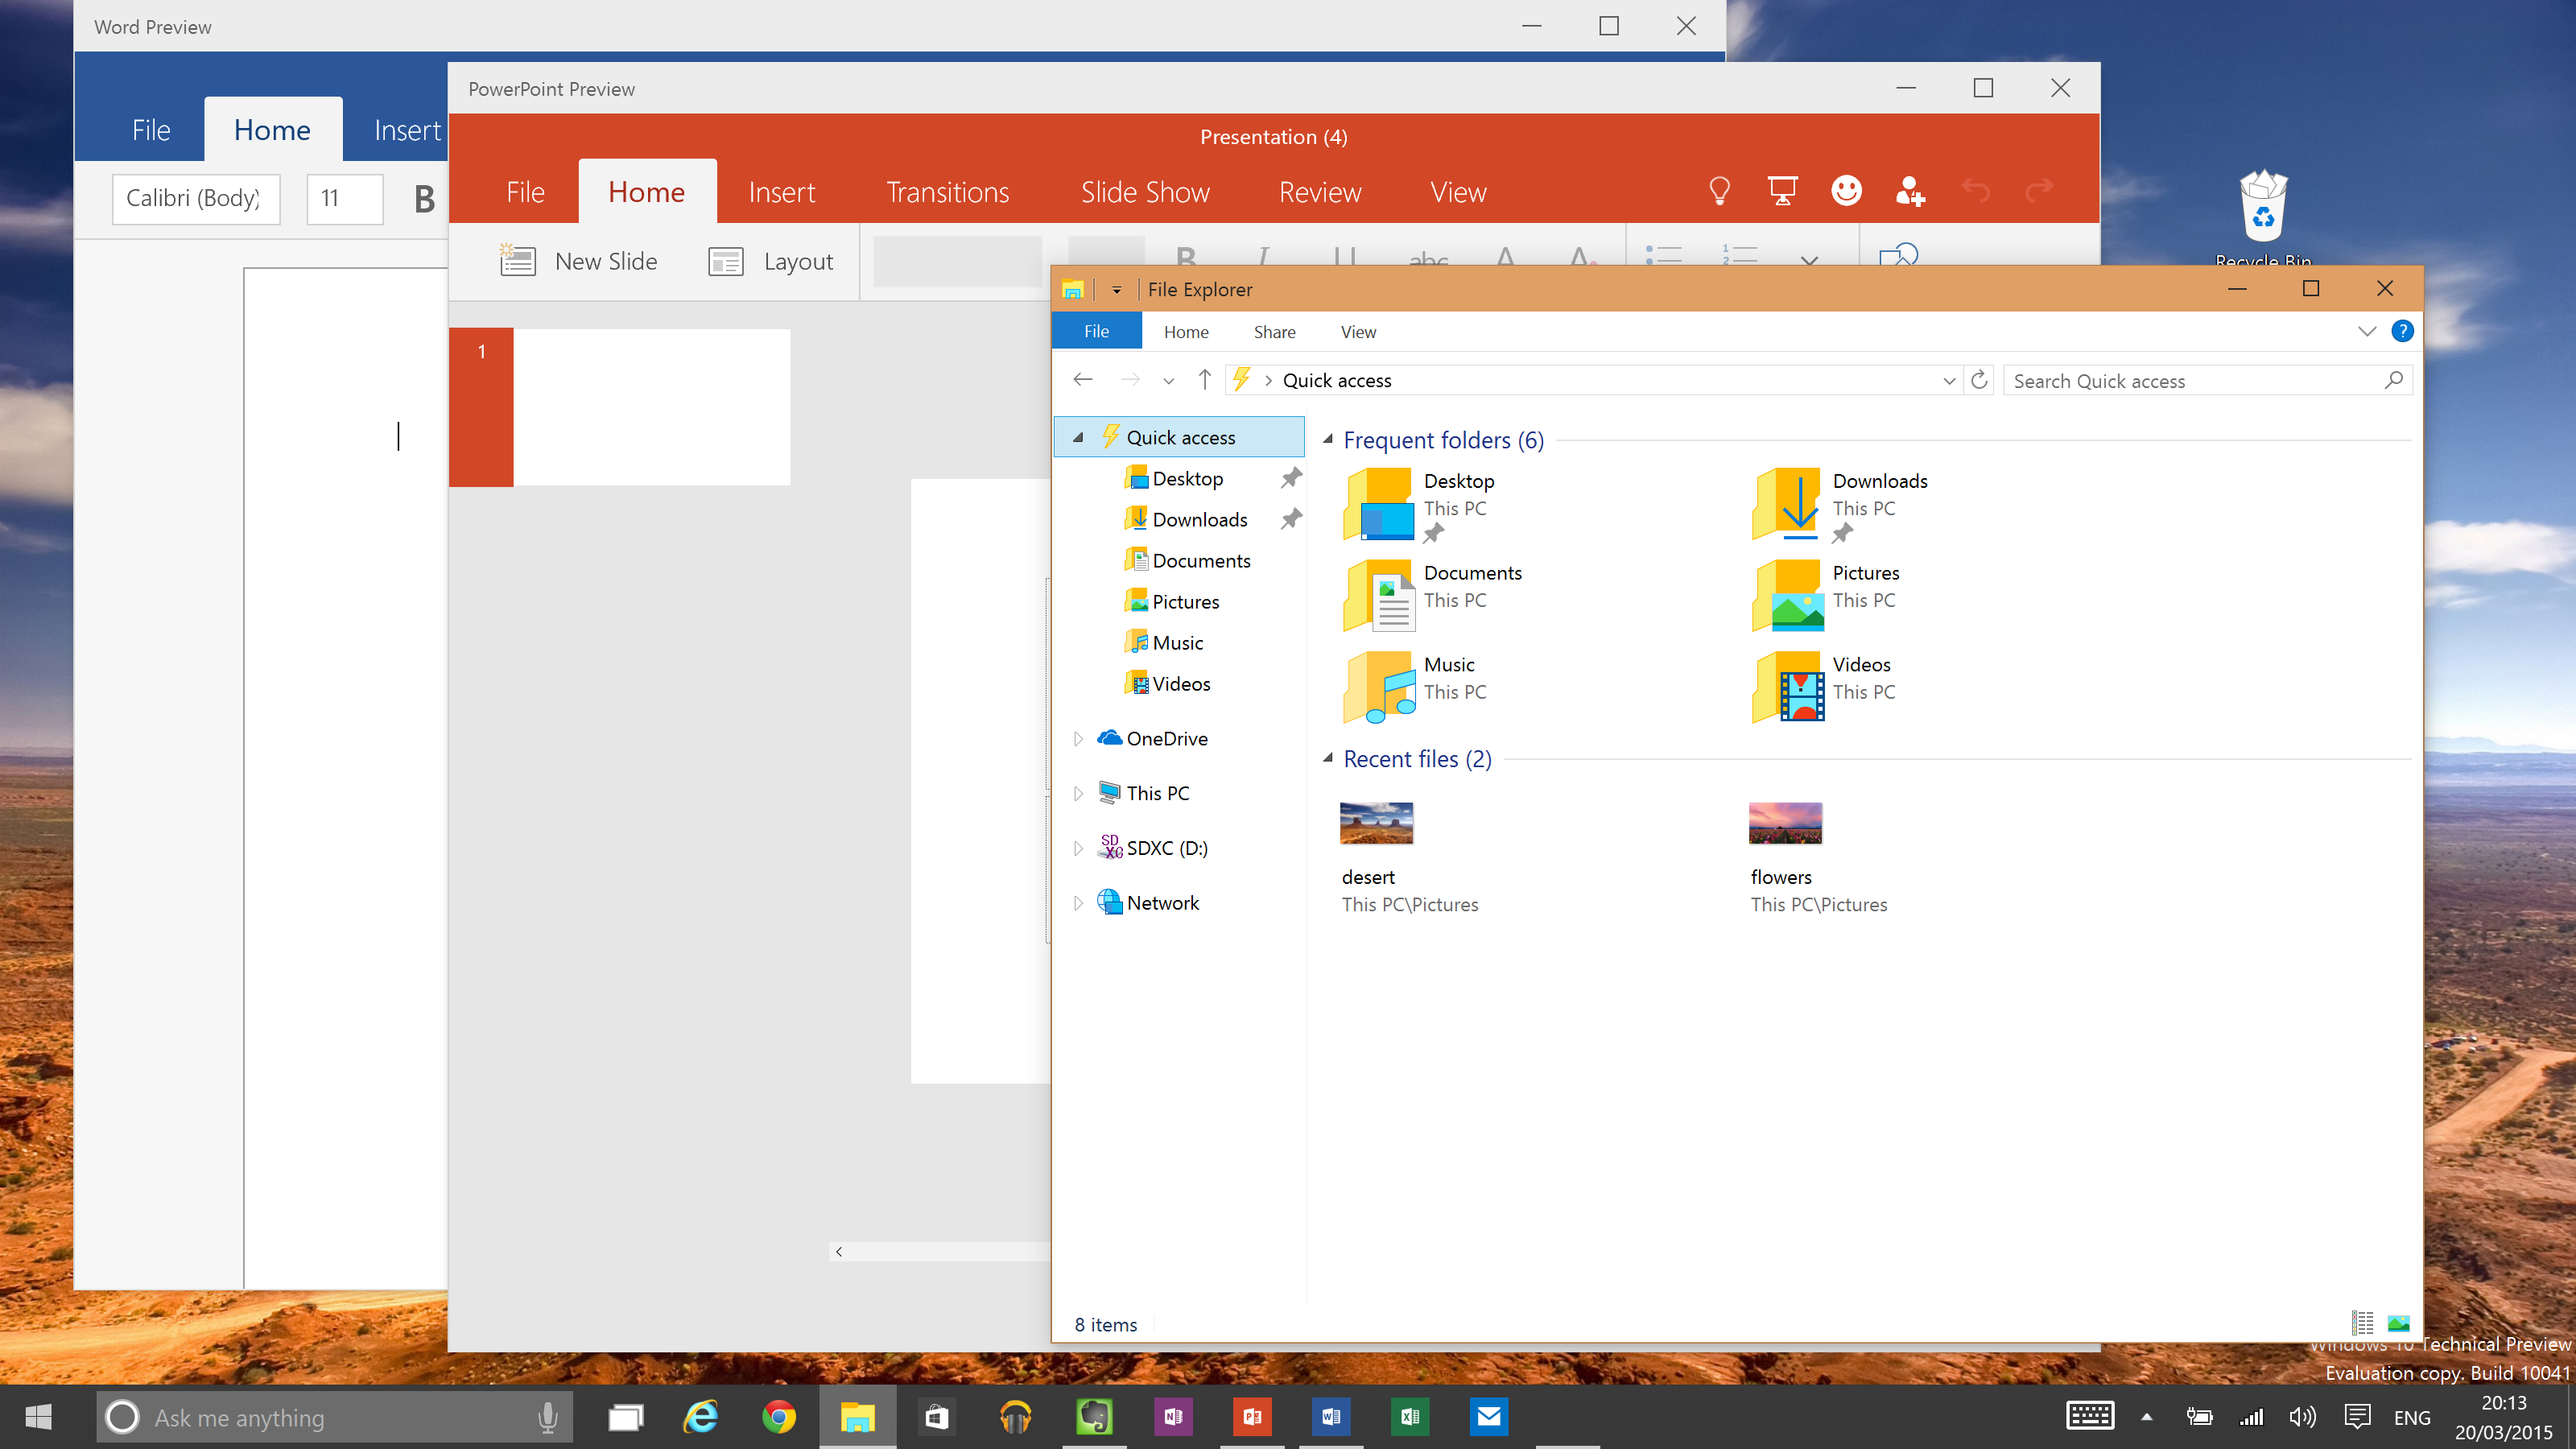Open the flowers image thumbnail

click(1785, 822)
